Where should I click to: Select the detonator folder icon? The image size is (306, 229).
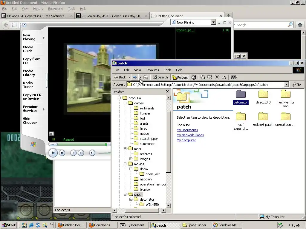click(x=241, y=94)
